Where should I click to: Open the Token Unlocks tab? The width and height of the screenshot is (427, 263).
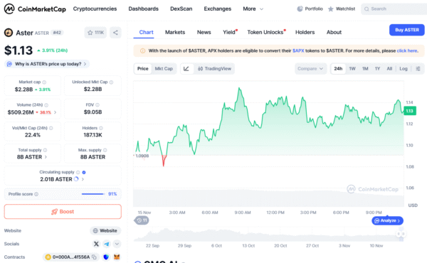[266, 33]
